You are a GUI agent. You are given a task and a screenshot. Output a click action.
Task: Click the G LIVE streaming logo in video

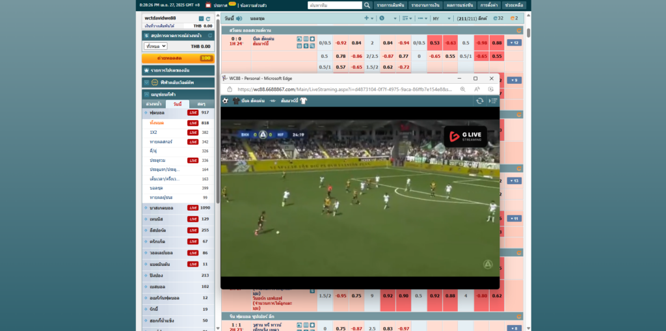[466, 137]
